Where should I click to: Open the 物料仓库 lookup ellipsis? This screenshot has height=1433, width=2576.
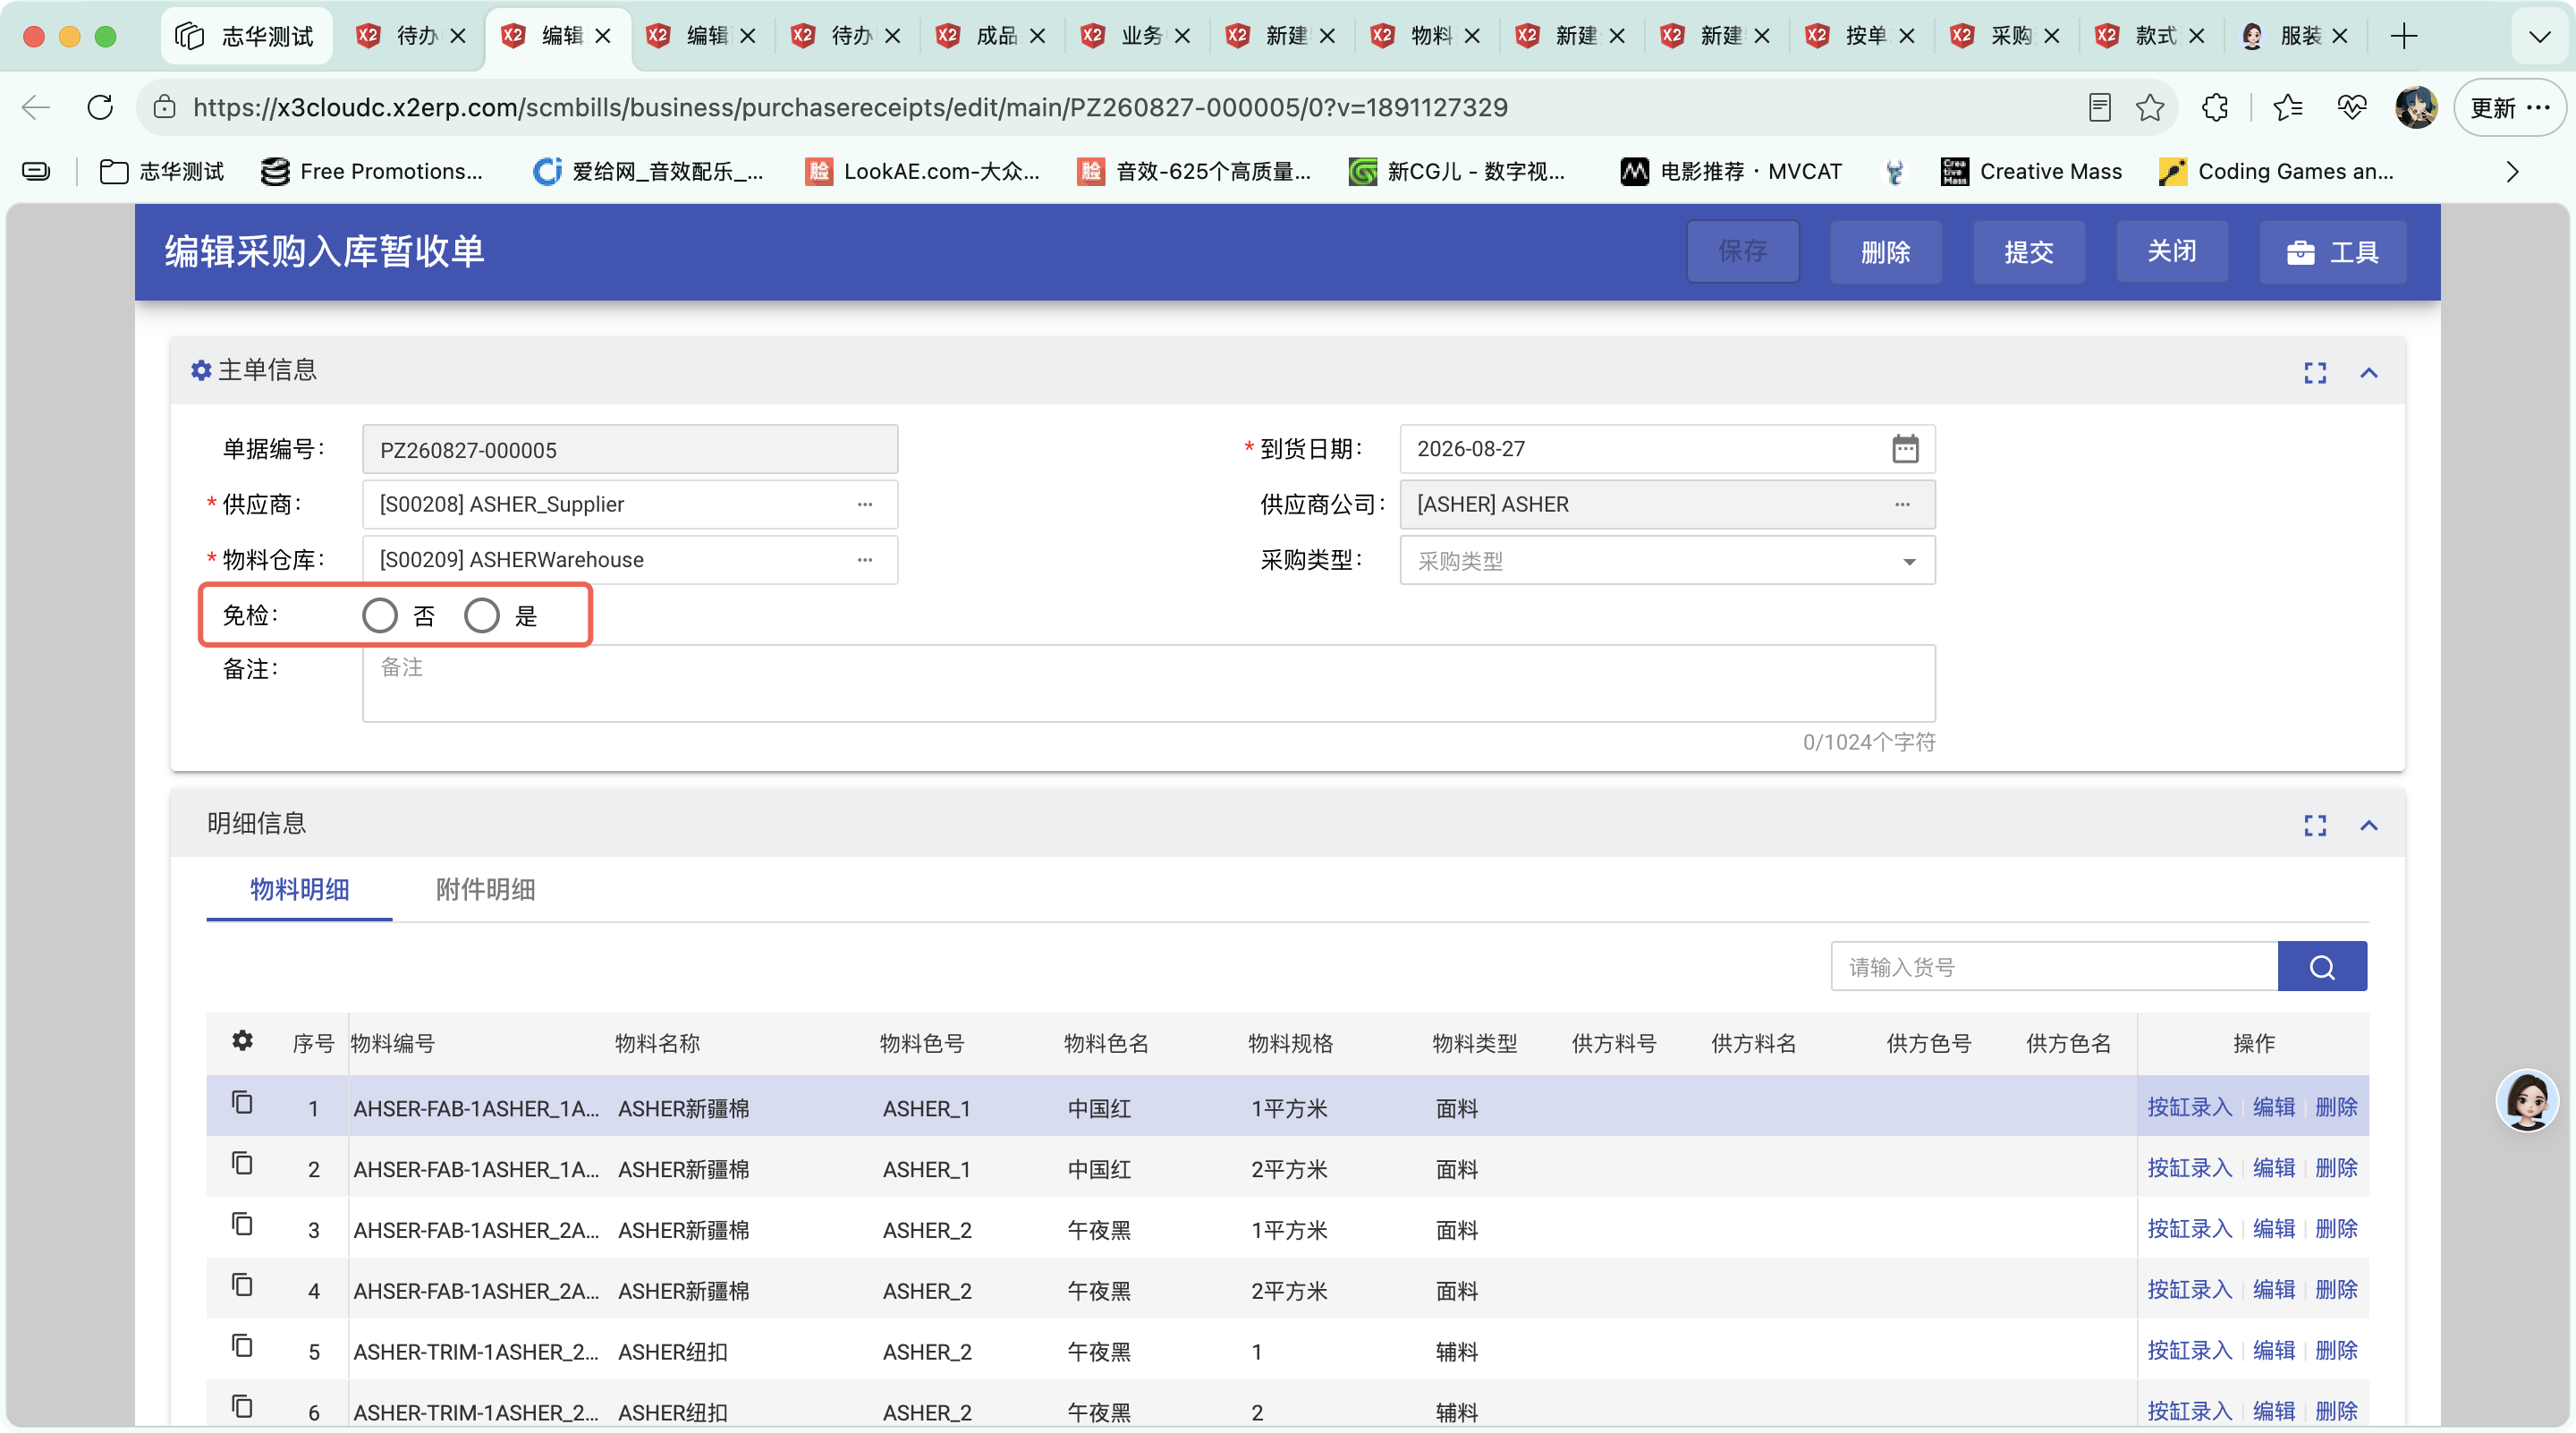coord(865,560)
